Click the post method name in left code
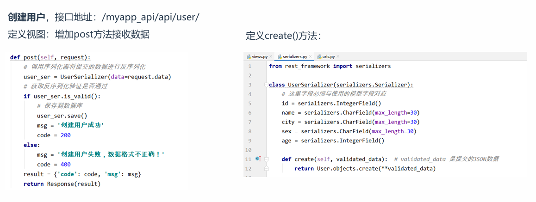Image resolution: width=536 pixels, height=202 pixels. pyautogui.click(x=30, y=57)
